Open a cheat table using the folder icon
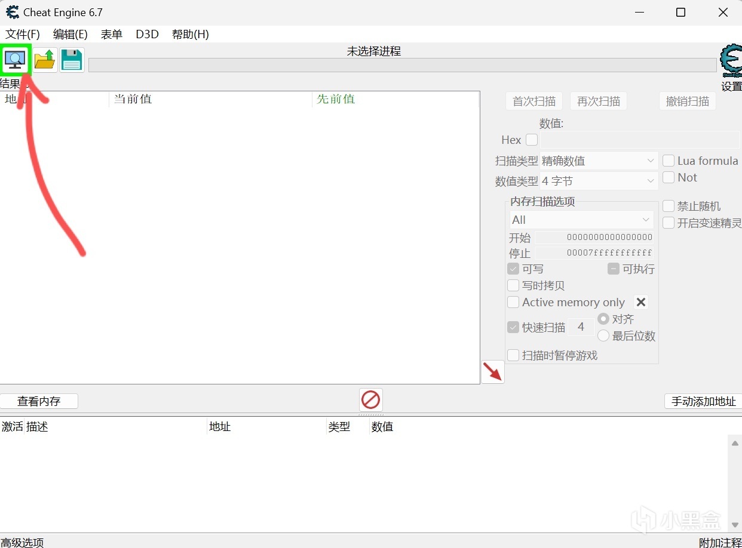This screenshot has height=548, width=742. (x=45, y=60)
